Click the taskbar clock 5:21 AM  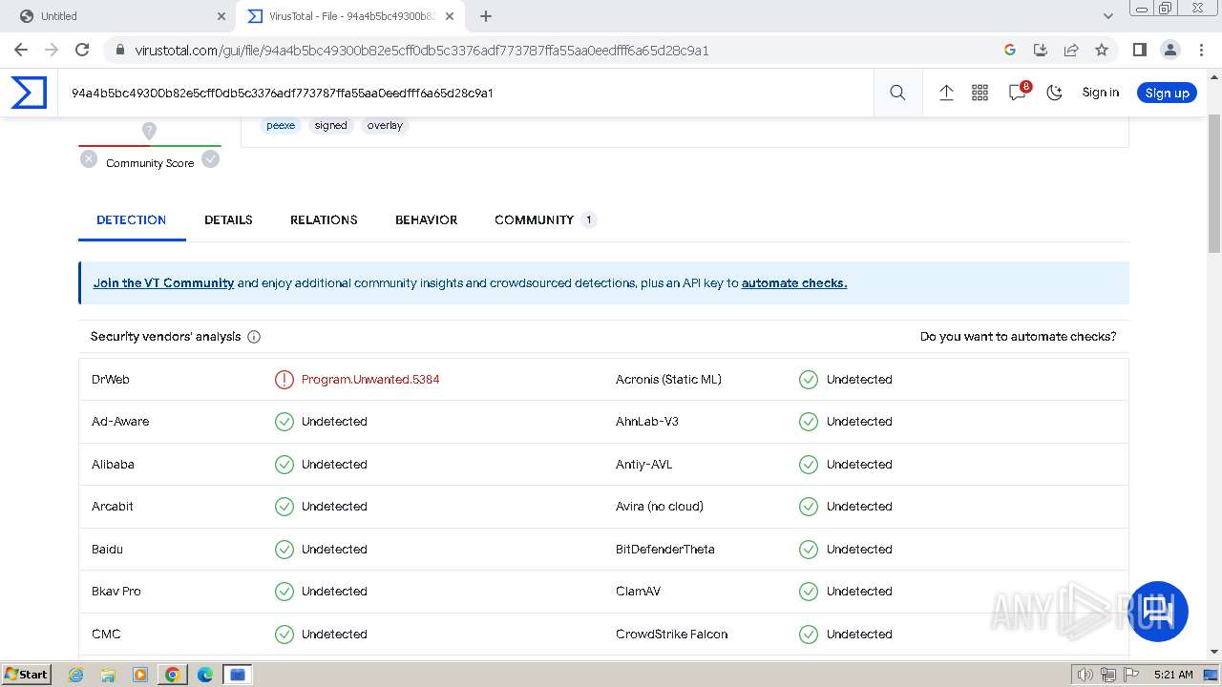pos(1173,675)
